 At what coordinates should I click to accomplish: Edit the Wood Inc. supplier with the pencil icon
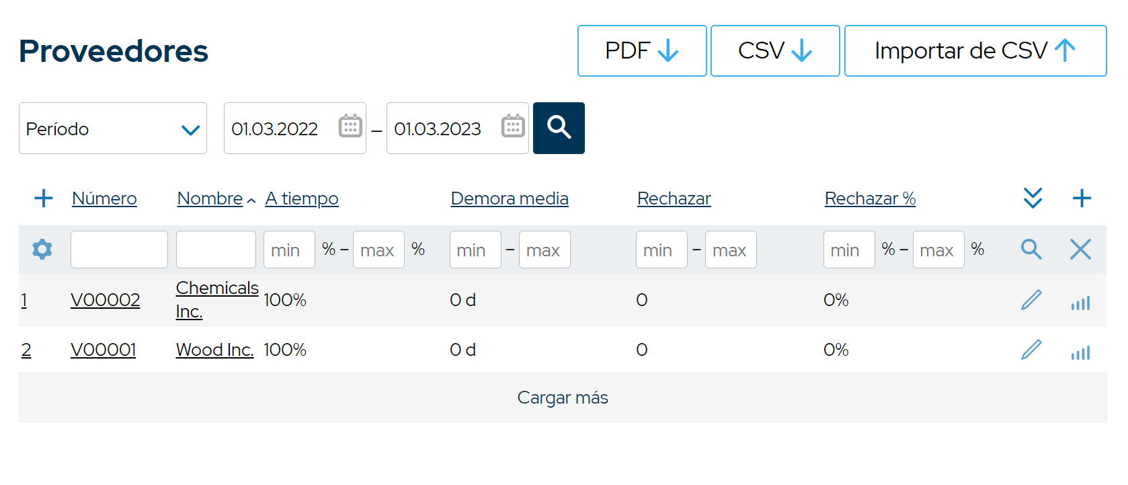[1032, 350]
